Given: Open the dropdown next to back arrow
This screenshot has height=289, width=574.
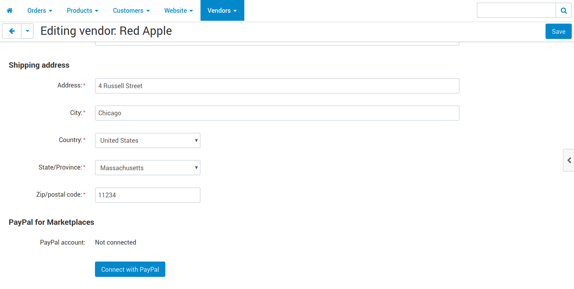Looking at the screenshot, I should (28, 31).
